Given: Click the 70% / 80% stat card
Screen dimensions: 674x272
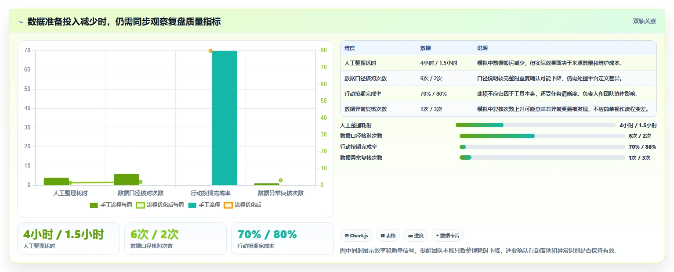Looking at the screenshot, I should 283,239.
